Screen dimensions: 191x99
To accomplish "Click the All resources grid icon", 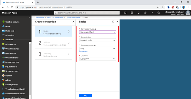I will click(3, 44).
